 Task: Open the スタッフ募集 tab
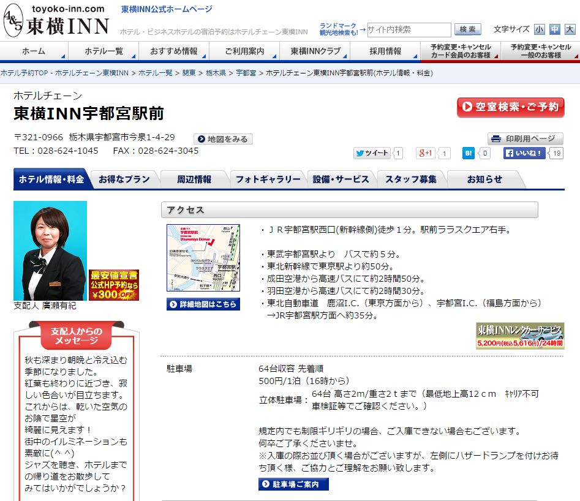pos(410,179)
